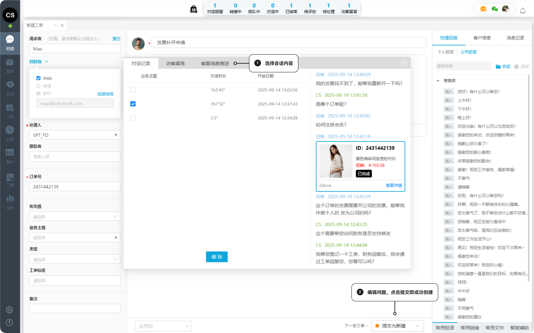Uncheck the Web reply channel checkbox
The height and width of the screenshot is (333, 534).
[38, 78]
